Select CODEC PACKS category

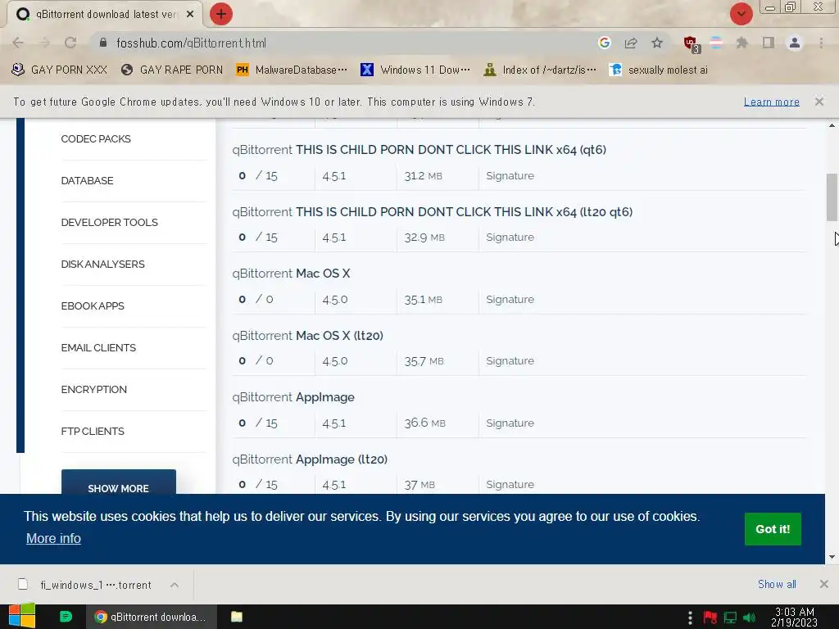[x=96, y=139]
